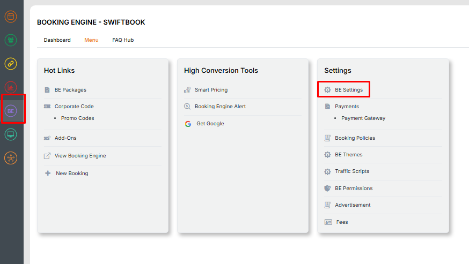Open Smart Pricing tool

click(x=211, y=90)
